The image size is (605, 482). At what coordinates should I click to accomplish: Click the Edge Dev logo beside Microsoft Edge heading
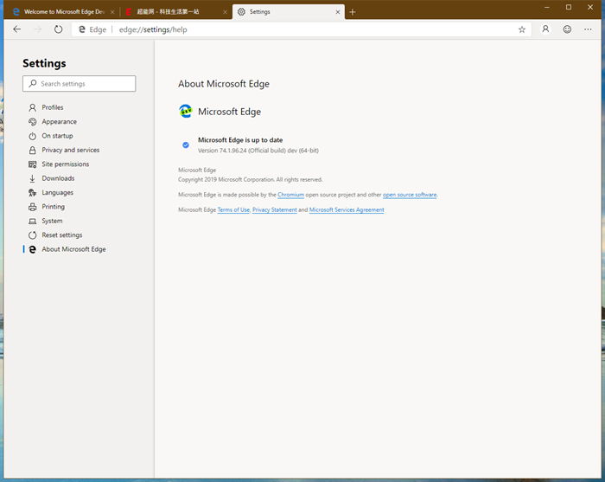click(x=186, y=112)
